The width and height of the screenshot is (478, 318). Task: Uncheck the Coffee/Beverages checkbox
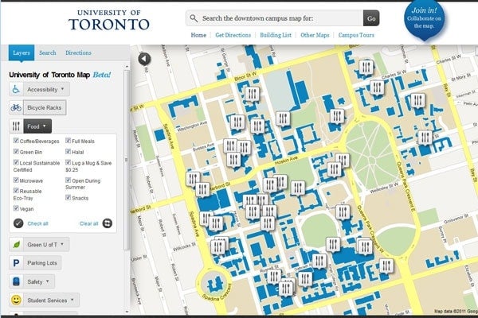tap(16, 141)
